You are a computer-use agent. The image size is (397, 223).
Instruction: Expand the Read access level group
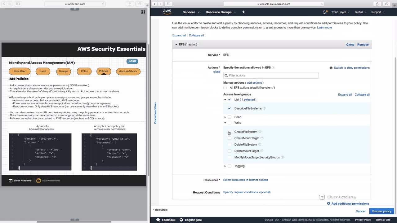[225, 117]
